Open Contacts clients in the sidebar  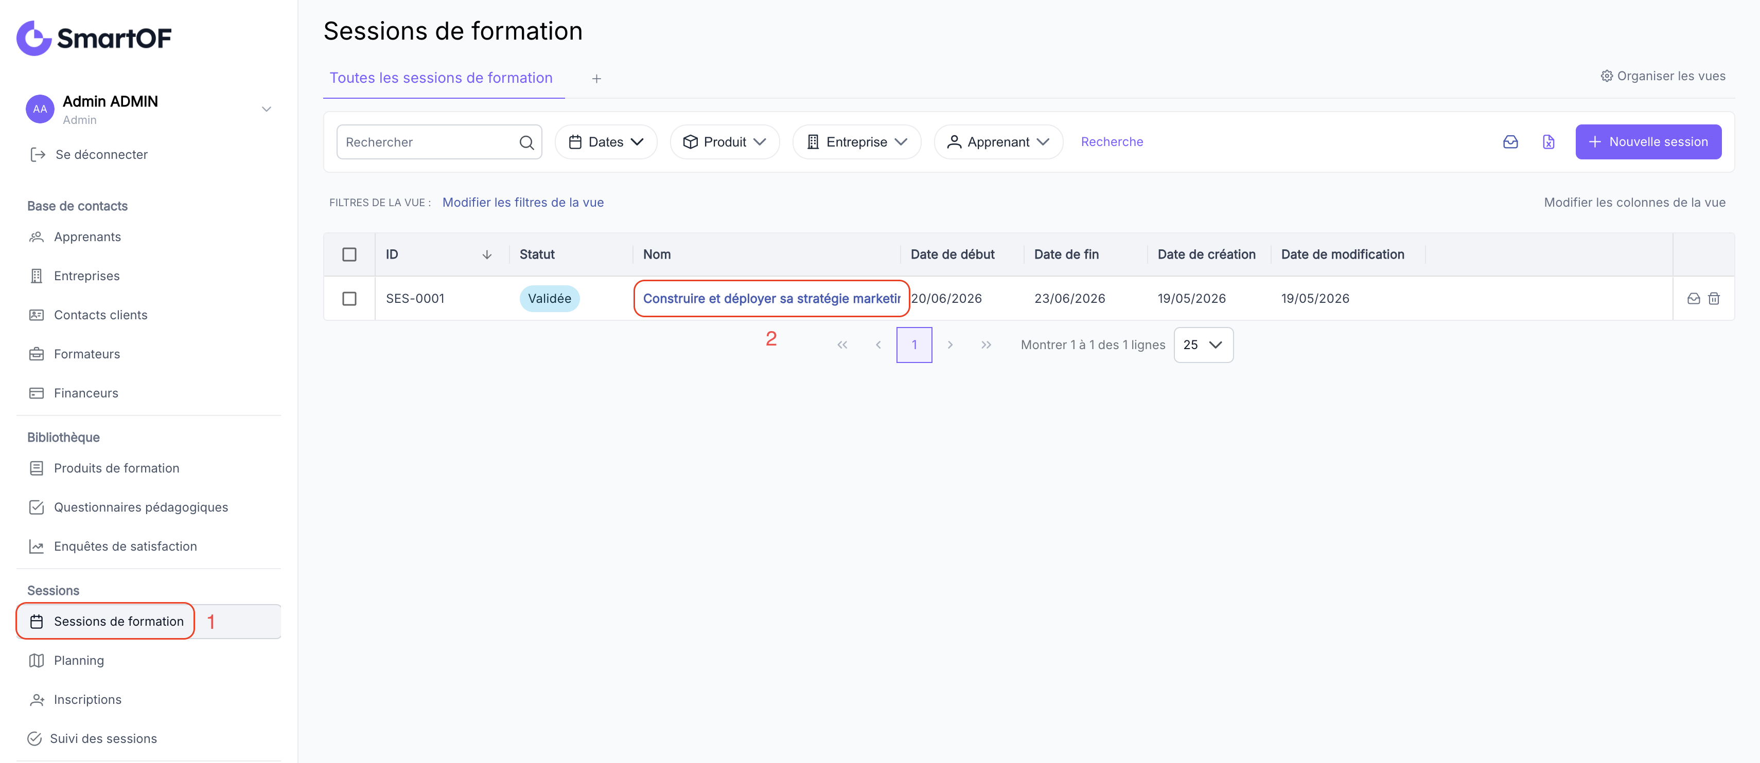[100, 315]
